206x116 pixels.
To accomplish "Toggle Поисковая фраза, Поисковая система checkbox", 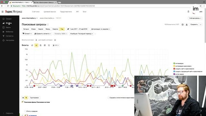I will point(23,102).
